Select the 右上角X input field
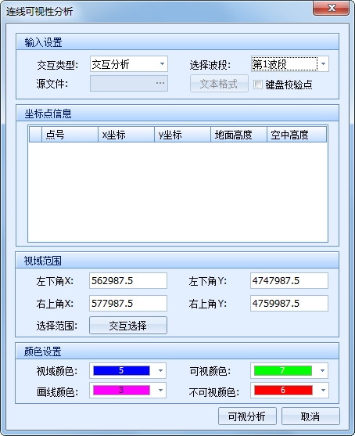Viewport: 355px width, 436px height. pos(128,303)
